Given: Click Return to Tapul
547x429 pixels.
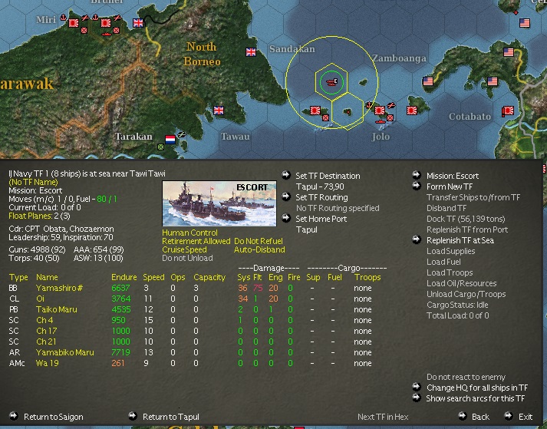Looking at the screenshot, I should pyautogui.click(x=171, y=417).
